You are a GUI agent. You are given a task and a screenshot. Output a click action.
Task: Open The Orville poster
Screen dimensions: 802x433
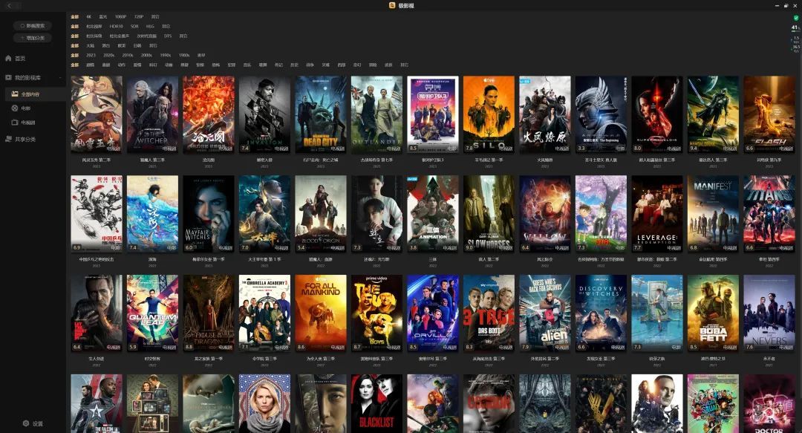click(433, 313)
